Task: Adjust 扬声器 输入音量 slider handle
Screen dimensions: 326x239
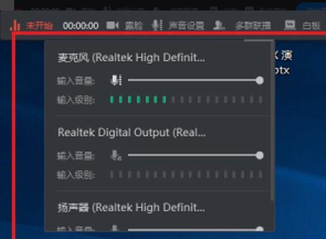Action: pos(259,229)
